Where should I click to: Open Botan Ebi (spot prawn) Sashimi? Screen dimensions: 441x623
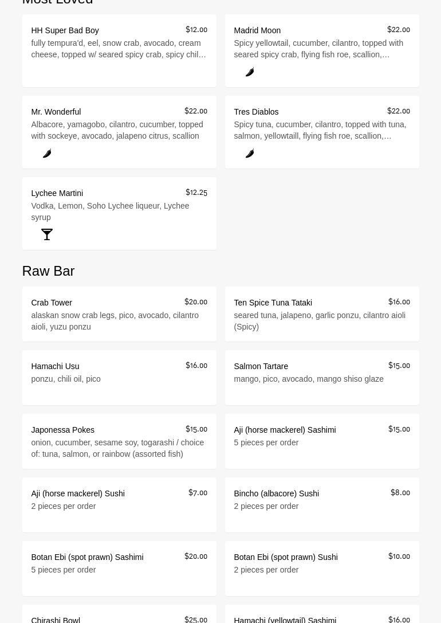coord(87,557)
